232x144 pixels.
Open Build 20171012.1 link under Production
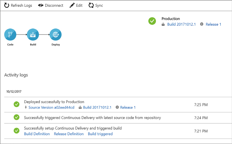pyautogui.click(x=181, y=24)
